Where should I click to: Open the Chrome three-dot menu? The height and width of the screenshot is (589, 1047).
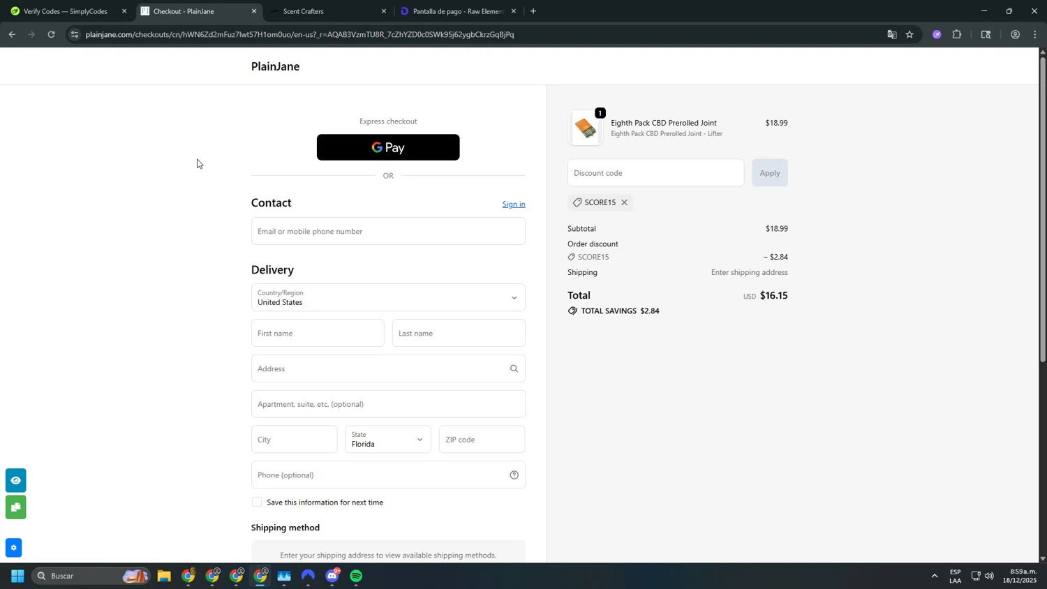click(x=1035, y=34)
